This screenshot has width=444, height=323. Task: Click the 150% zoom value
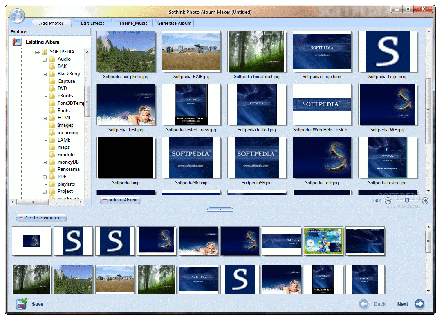[x=376, y=201]
